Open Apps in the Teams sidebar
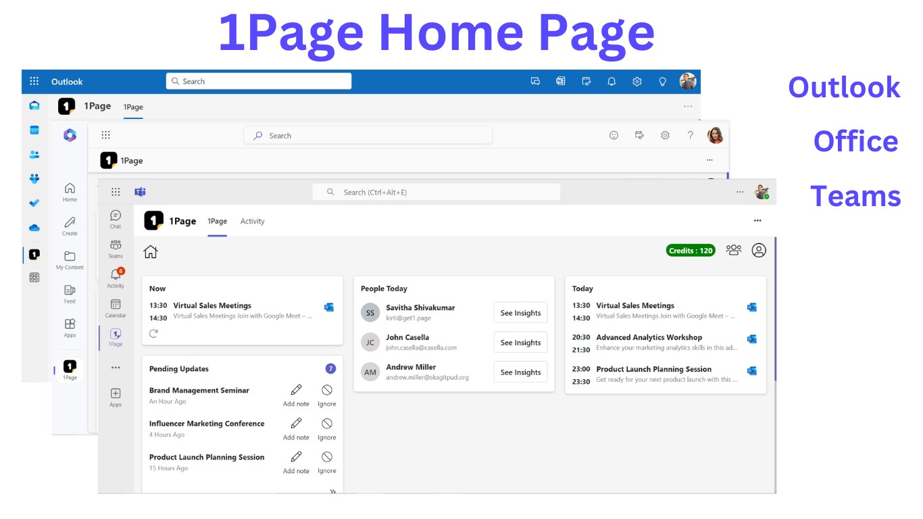 pos(116,397)
